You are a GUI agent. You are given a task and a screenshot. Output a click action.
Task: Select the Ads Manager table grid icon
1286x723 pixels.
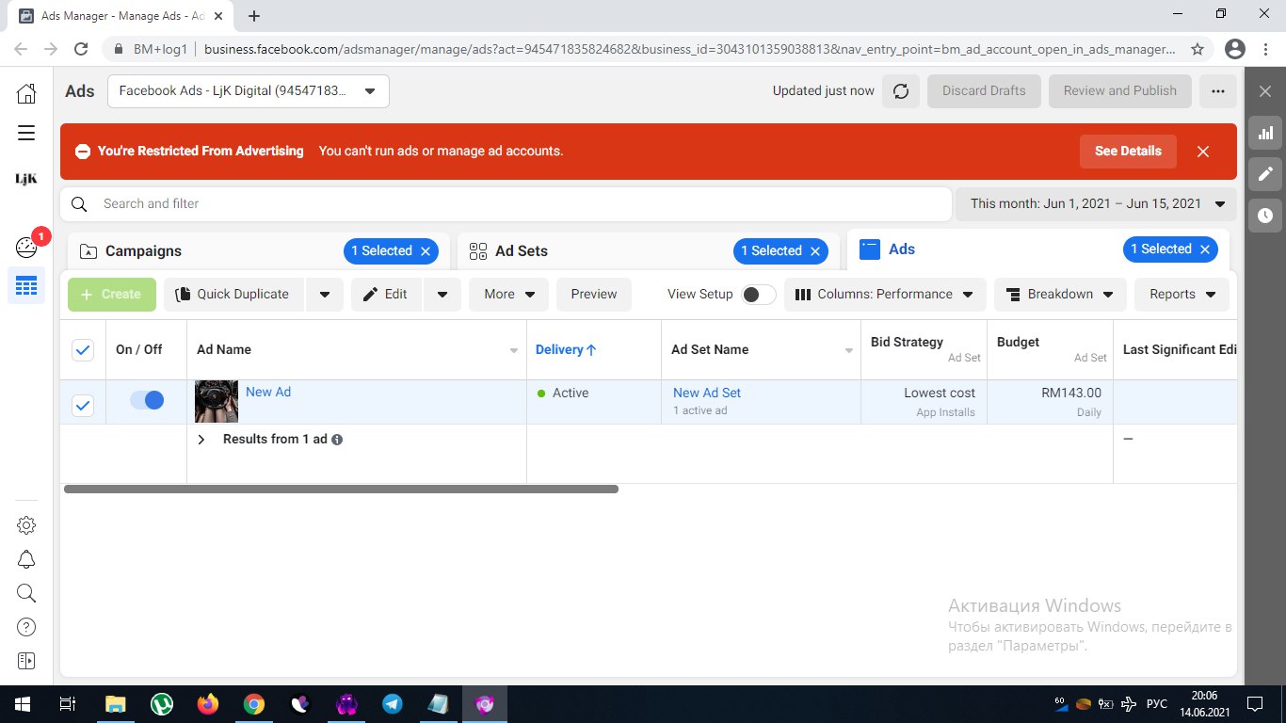tap(26, 285)
